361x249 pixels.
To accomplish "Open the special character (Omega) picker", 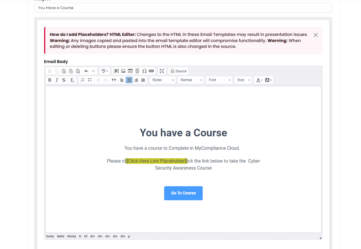I will (144, 71).
